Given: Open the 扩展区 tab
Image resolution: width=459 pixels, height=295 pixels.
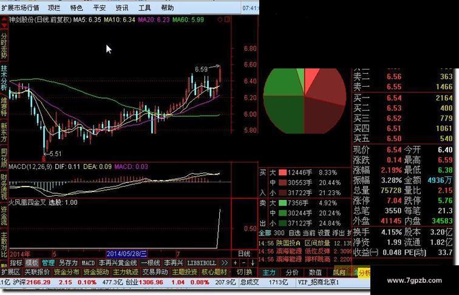Looking at the screenshot, I should tap(10, 272).
